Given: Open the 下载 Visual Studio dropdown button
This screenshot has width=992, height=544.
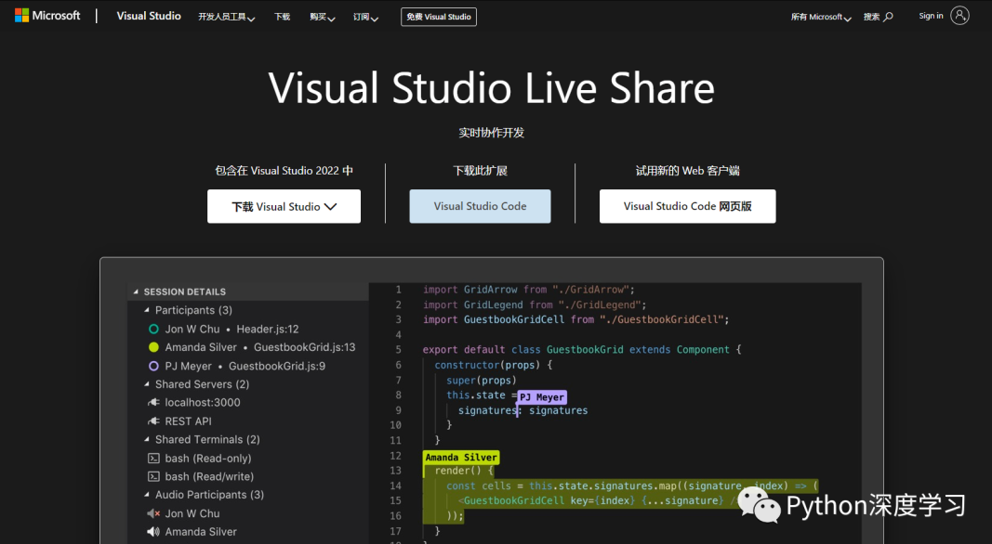Looking at the screenshot, I should pos(284,206).
